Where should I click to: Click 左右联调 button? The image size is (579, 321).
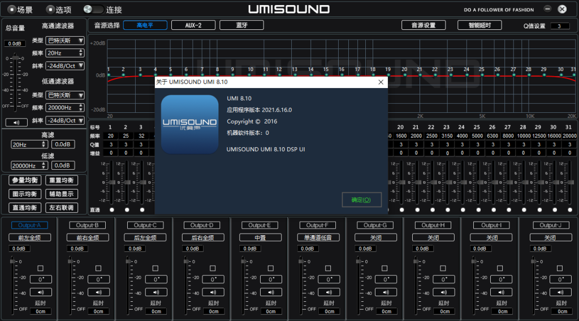click(x=61, y=208)
